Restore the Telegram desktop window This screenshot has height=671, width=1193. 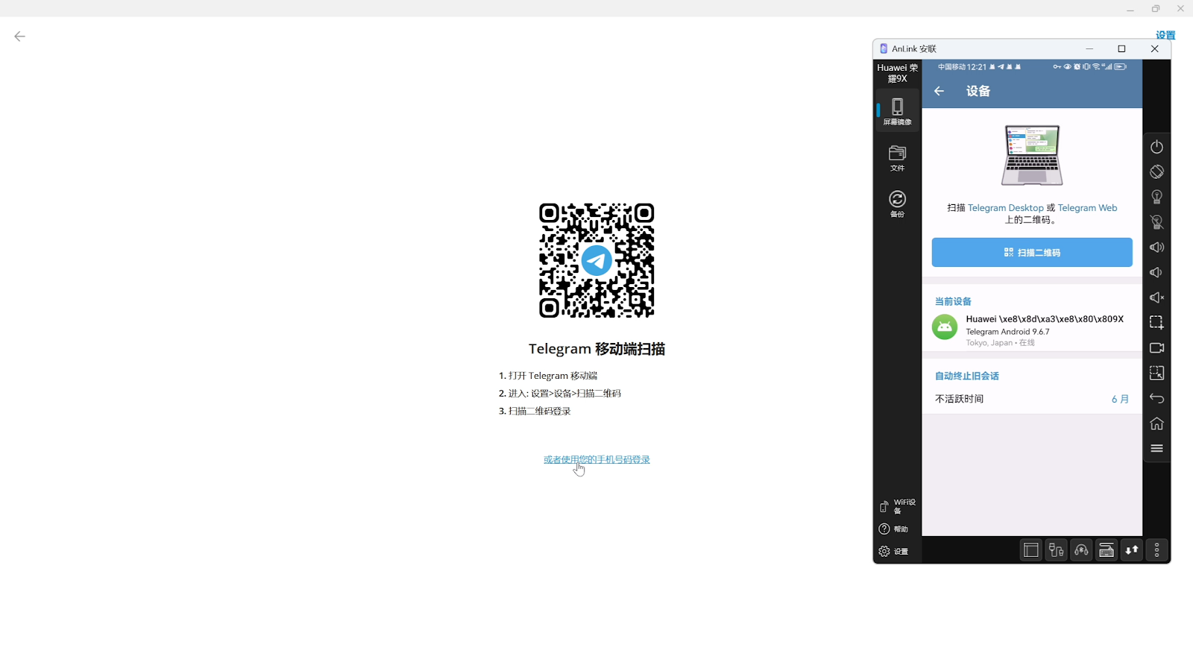(1156, 9)
